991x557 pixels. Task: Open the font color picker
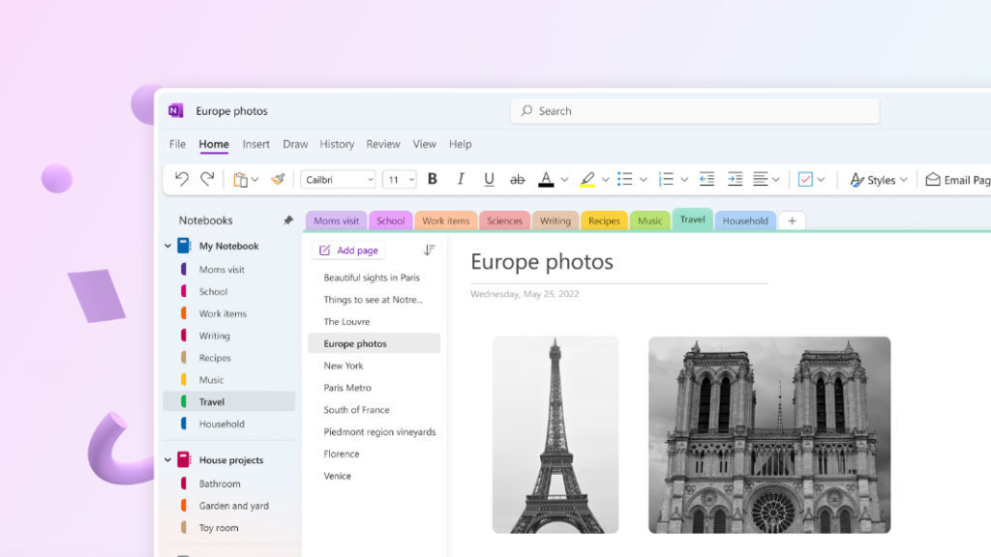[548, 180]
